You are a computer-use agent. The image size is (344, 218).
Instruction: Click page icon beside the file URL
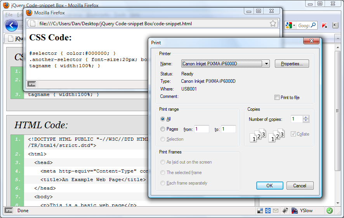point(33,23)
